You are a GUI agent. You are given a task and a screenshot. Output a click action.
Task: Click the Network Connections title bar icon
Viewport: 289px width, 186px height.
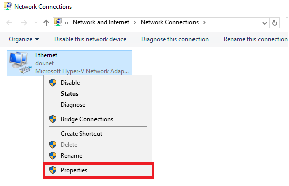(8, 6)
